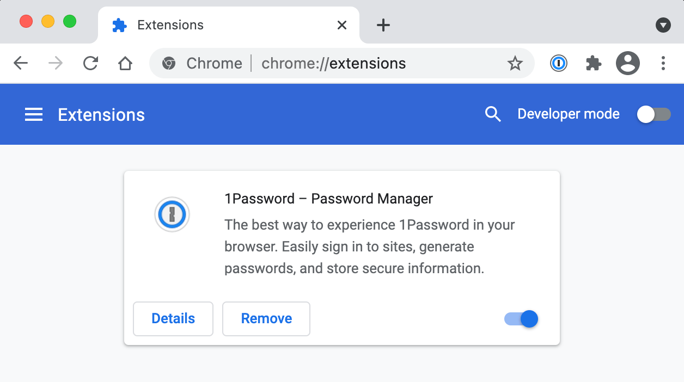Open the Chrome profile avatar icon
This screenshot has width=684, height=382.
click(627, 63)
